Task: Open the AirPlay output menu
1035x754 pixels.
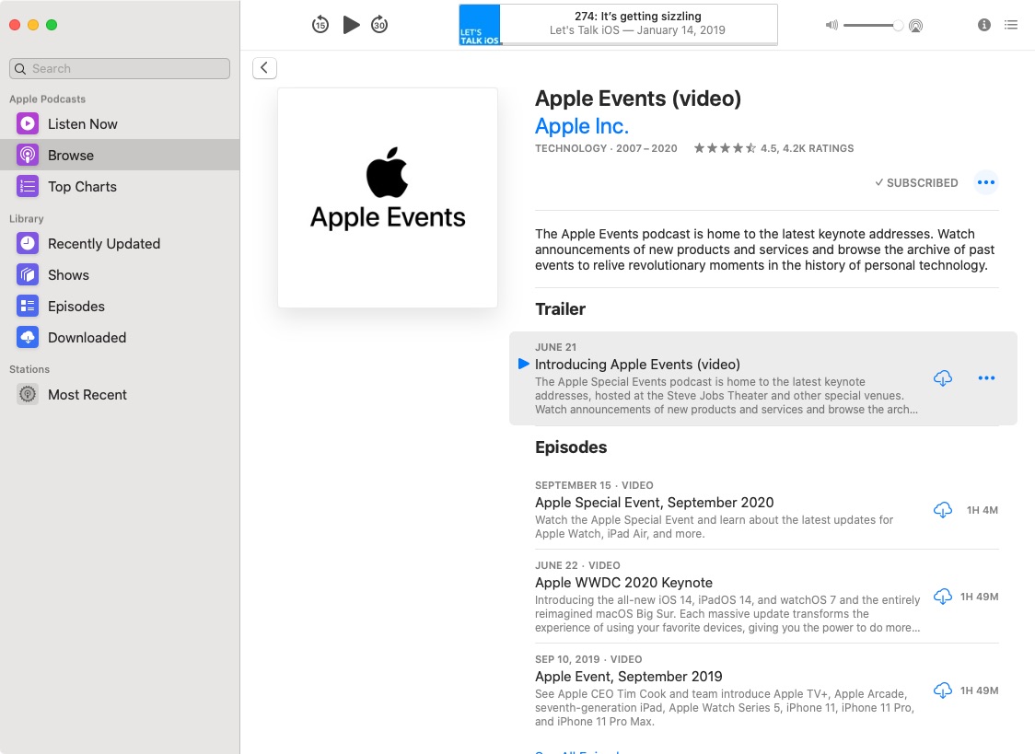Action: pos(915,26)
